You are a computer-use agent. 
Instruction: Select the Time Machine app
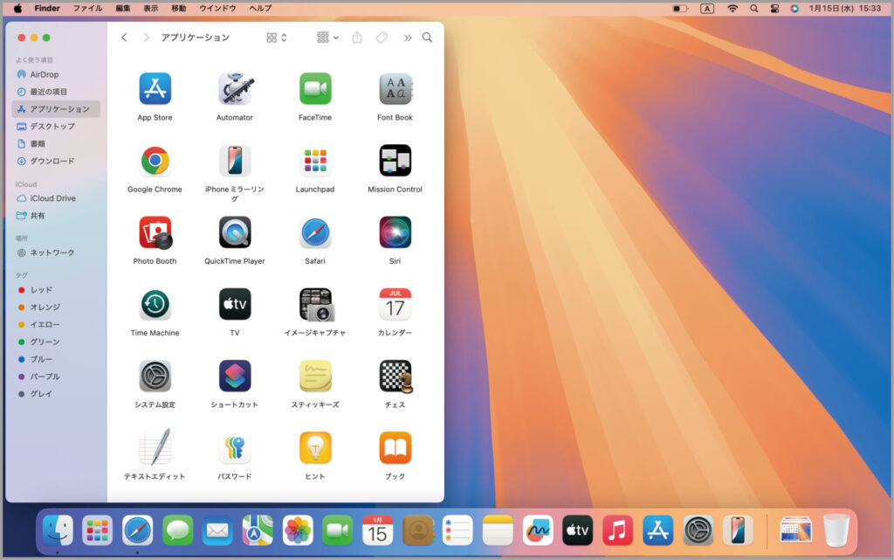(155, 305)
